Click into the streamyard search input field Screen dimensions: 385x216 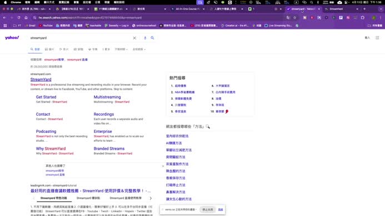[80, 38]
